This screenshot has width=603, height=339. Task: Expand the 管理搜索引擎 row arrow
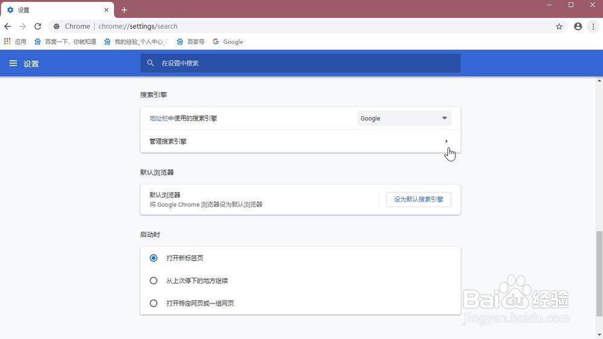[446, 142]
